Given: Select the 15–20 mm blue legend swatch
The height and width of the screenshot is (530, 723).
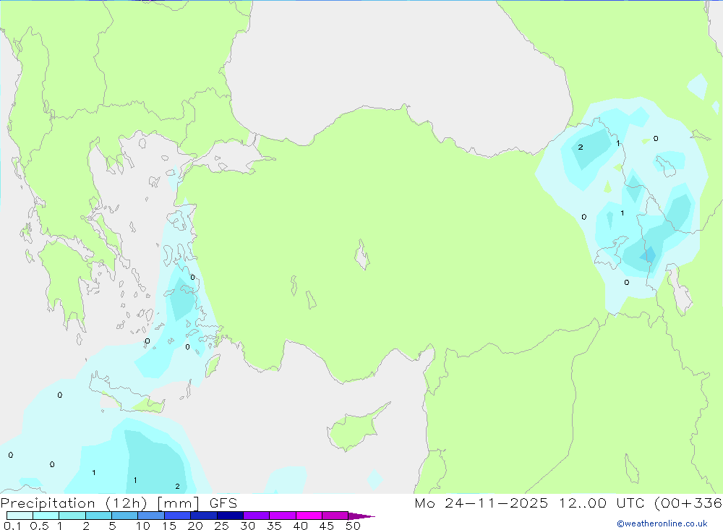Looking at the screenshot, I should (177, 516).
